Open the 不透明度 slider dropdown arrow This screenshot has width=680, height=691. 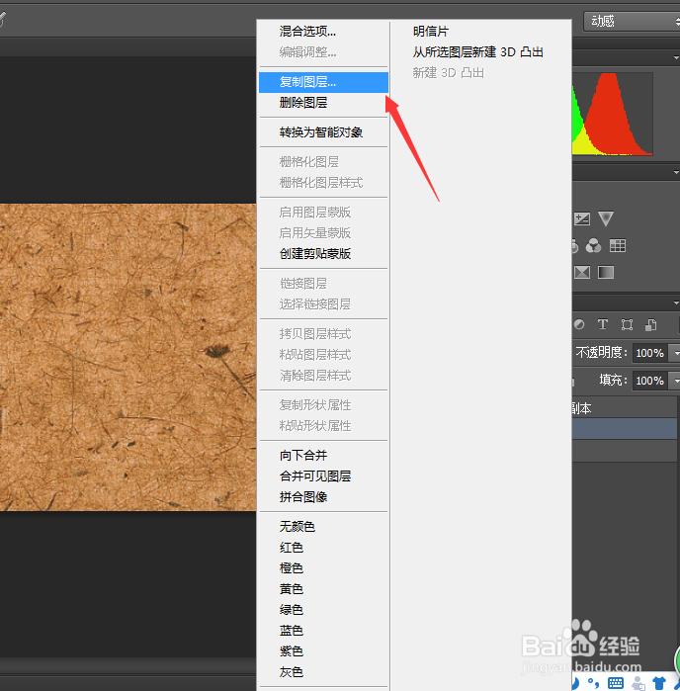[675, 353]
